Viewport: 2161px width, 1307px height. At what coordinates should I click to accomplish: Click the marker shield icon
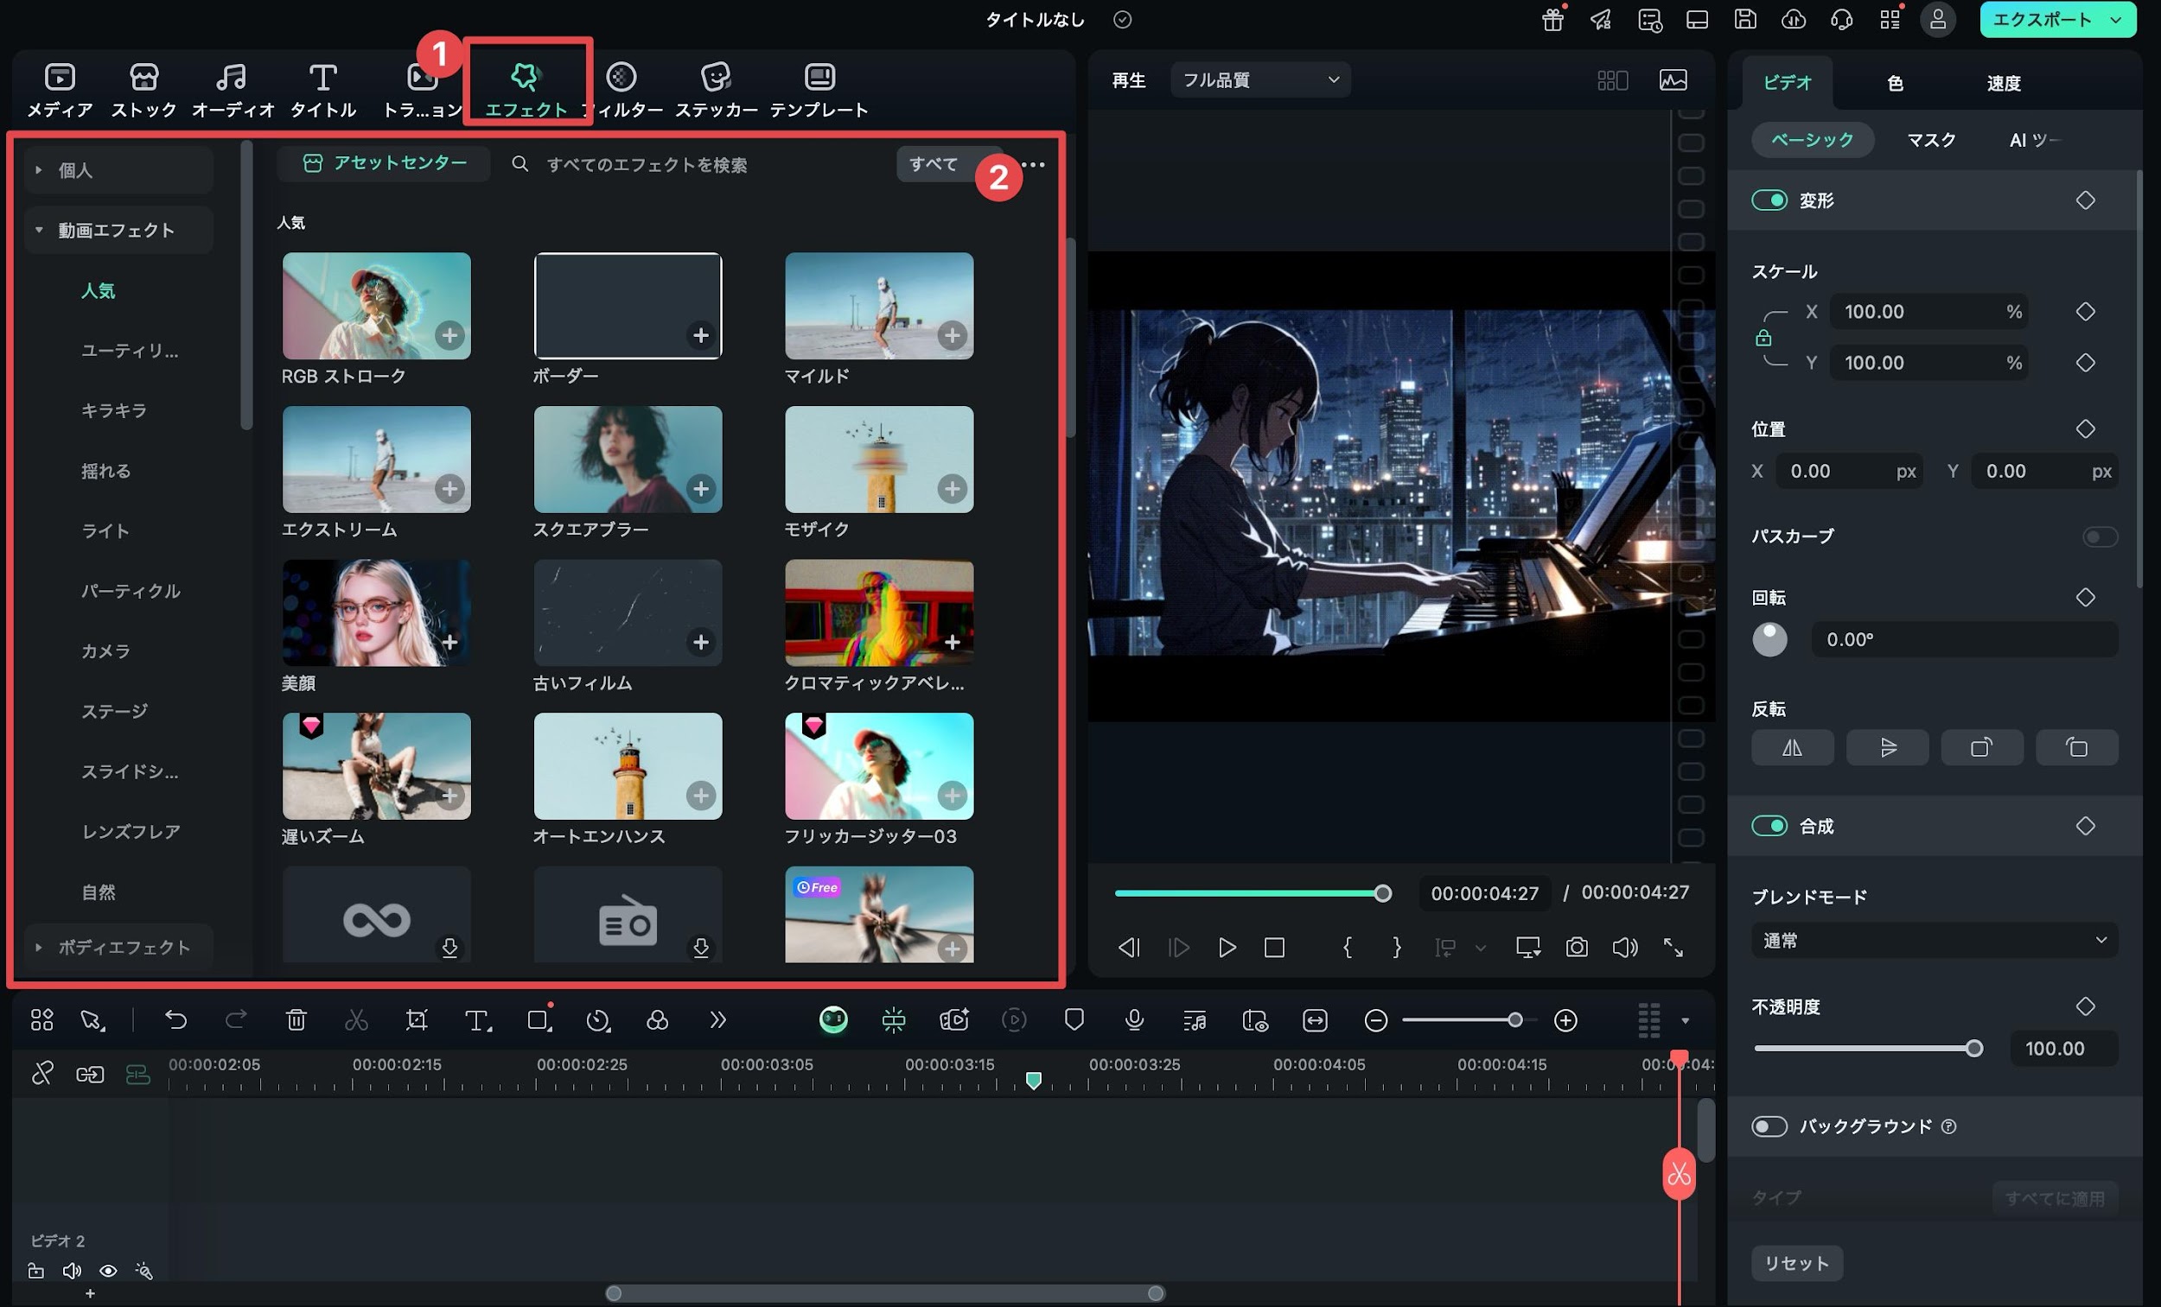click(1074, 1019)
